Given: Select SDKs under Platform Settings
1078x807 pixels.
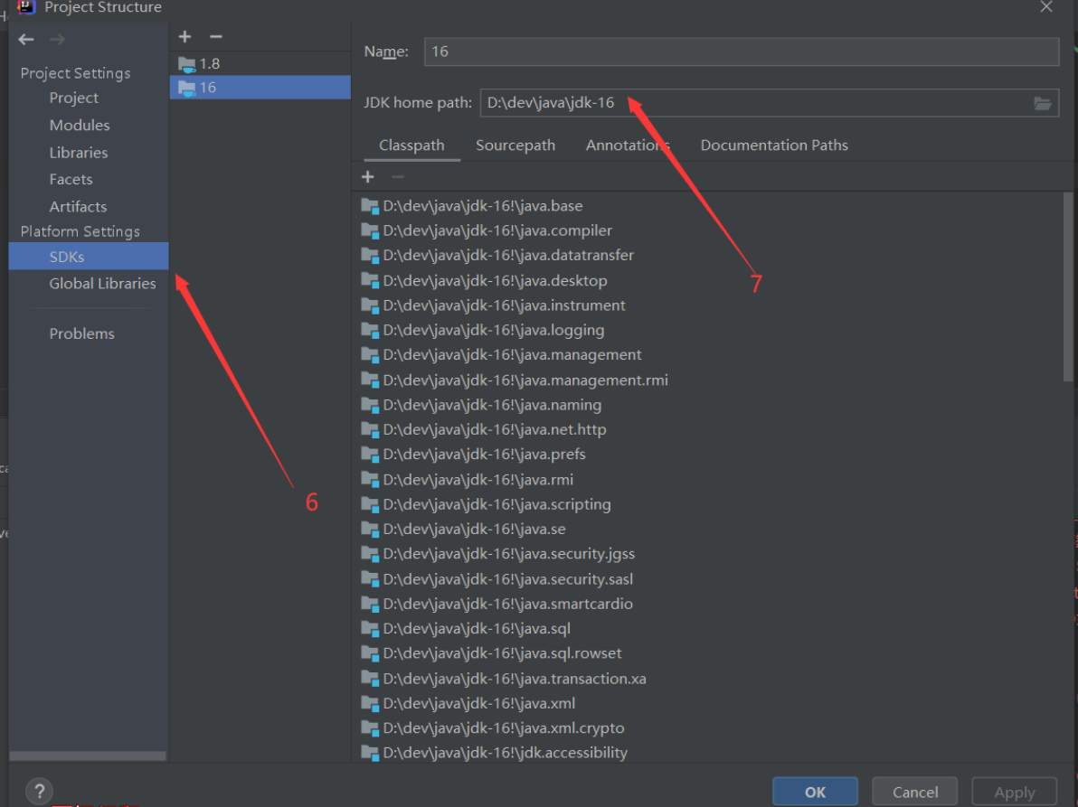Looking at the screenshot, I should click(x=88, y=257).
